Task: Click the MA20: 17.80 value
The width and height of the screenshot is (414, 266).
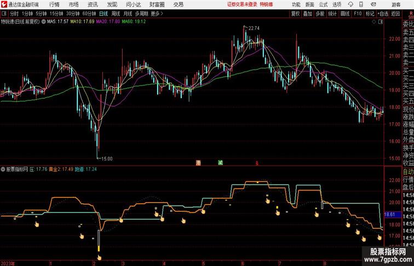Action: tap(108, 22)
